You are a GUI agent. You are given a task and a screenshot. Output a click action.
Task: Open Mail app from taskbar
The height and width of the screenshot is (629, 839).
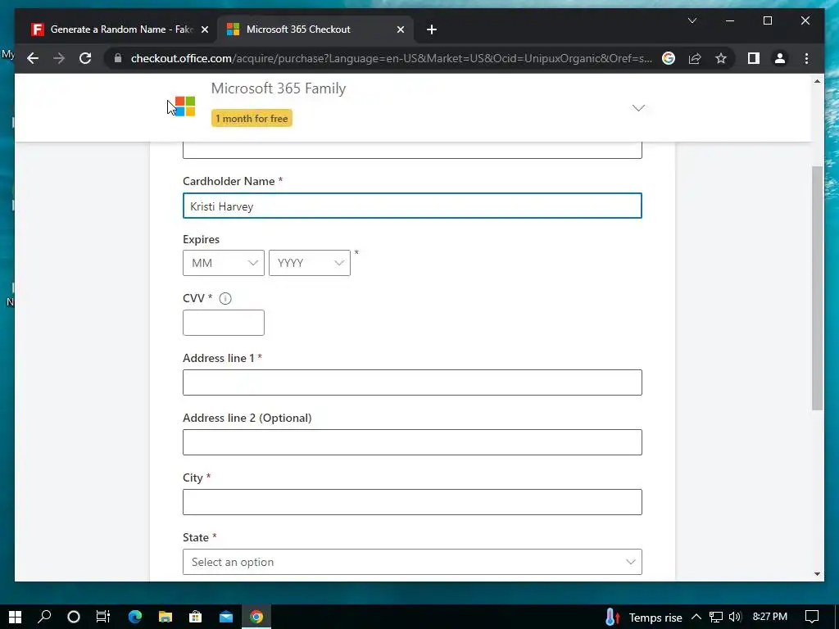click(x=226, y=617)
